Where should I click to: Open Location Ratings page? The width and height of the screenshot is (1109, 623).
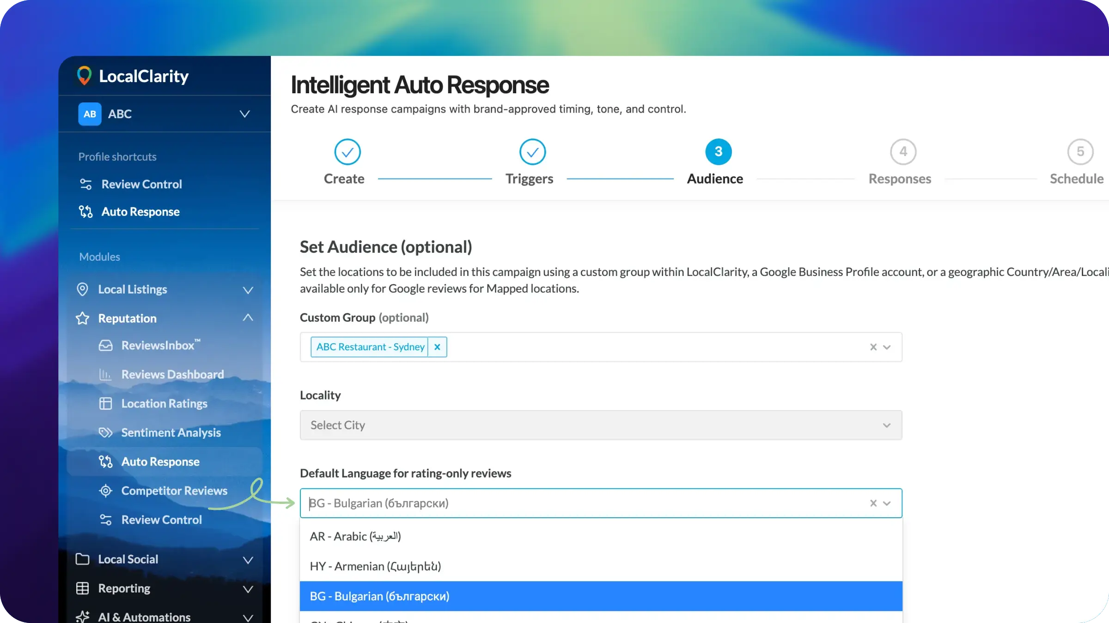tap(164, 404)
